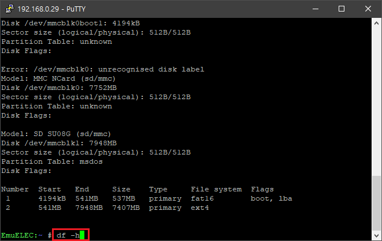
Task: Maximize the PuTTY window
Action: point(342,9)
